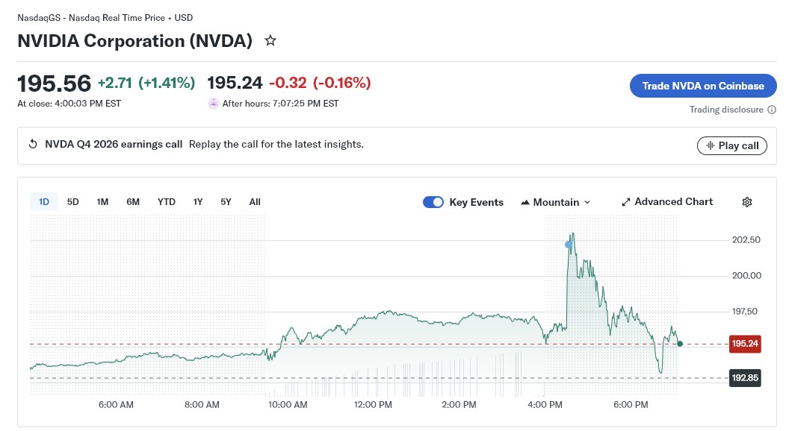This screenshot has height=431, width=786.
Task: Open chart settings gear icon
Action: point(747,202)
